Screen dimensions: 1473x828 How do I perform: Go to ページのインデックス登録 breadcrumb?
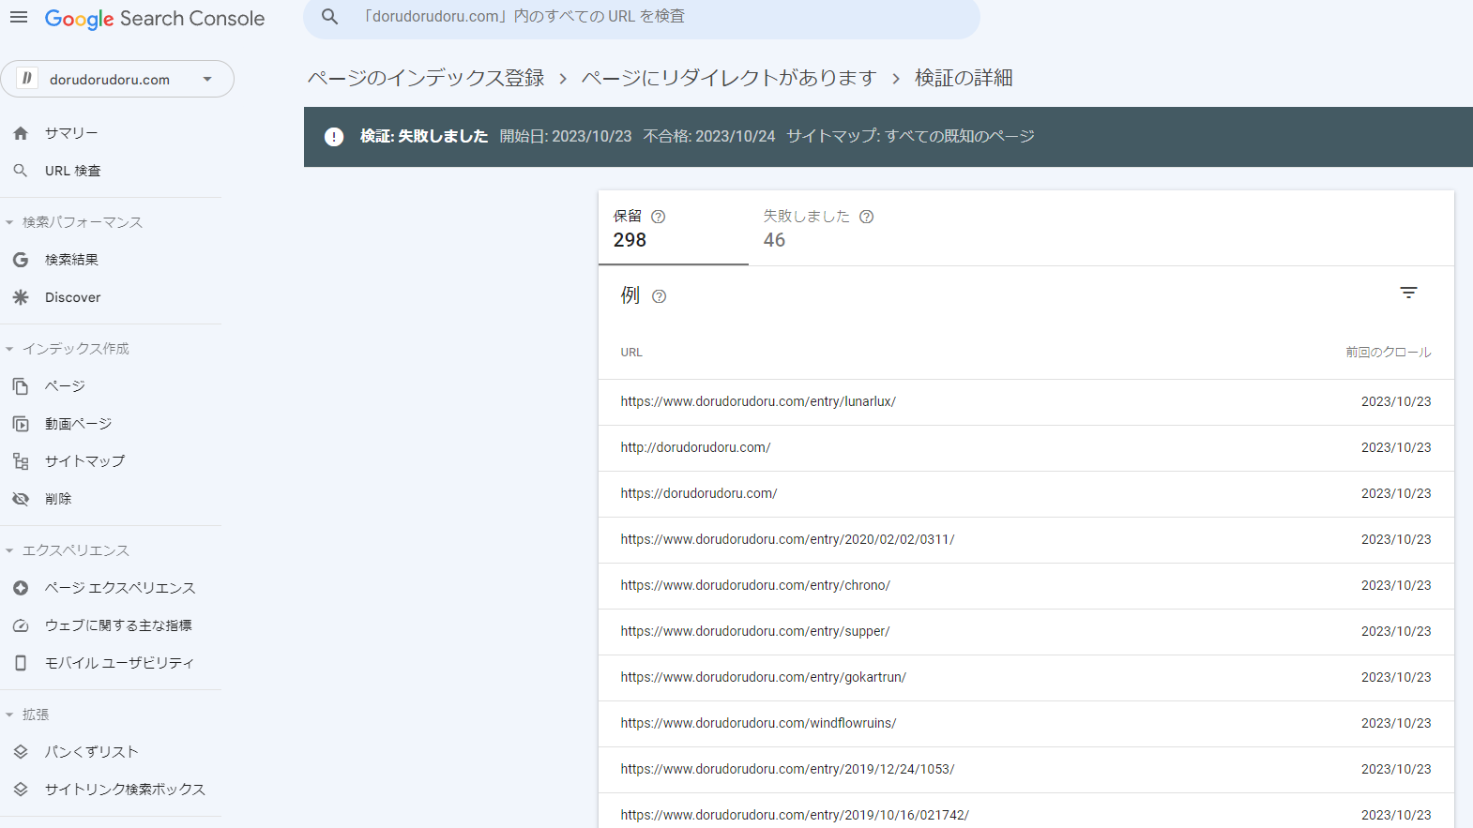pyautogui.click(x=426, y=78)
